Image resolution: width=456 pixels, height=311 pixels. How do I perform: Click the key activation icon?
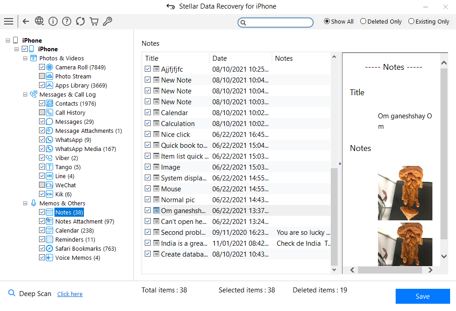[x=108, y=21]
